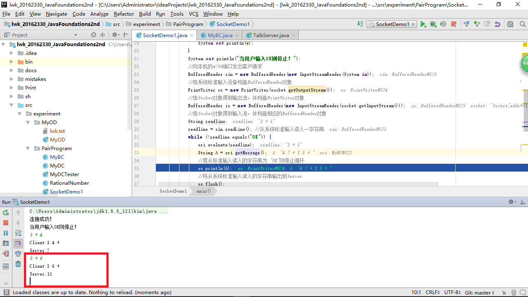Image resolution: width=528 pixels, height=297 pixels.
Task: Click the Restore Layout icon in Run panel
Action: pos(6,266)
